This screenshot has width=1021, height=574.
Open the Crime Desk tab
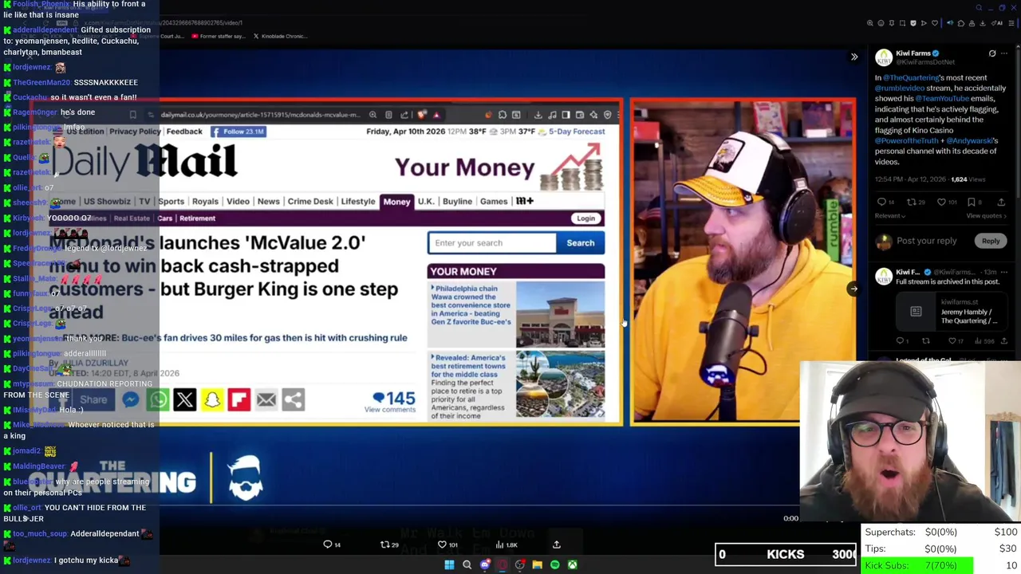(x=310, y=202)
